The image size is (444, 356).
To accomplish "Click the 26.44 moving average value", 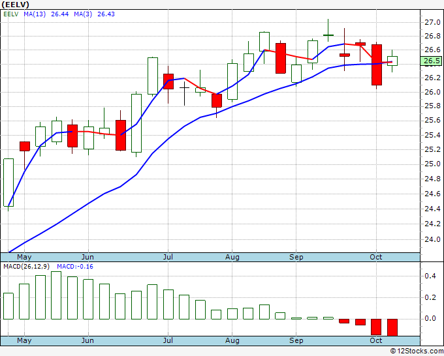I will point(60,14).
